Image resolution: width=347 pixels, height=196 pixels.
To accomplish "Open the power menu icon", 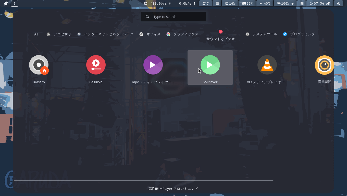I will pyautogui.click(x=339, y=3).
